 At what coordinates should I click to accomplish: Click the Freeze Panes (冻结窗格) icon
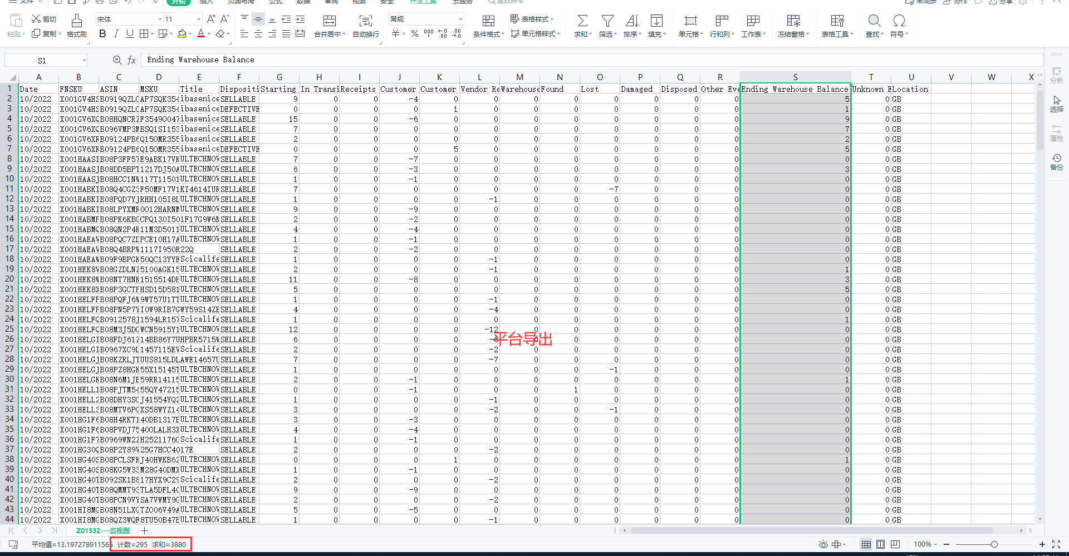click(x=793, y=21)
